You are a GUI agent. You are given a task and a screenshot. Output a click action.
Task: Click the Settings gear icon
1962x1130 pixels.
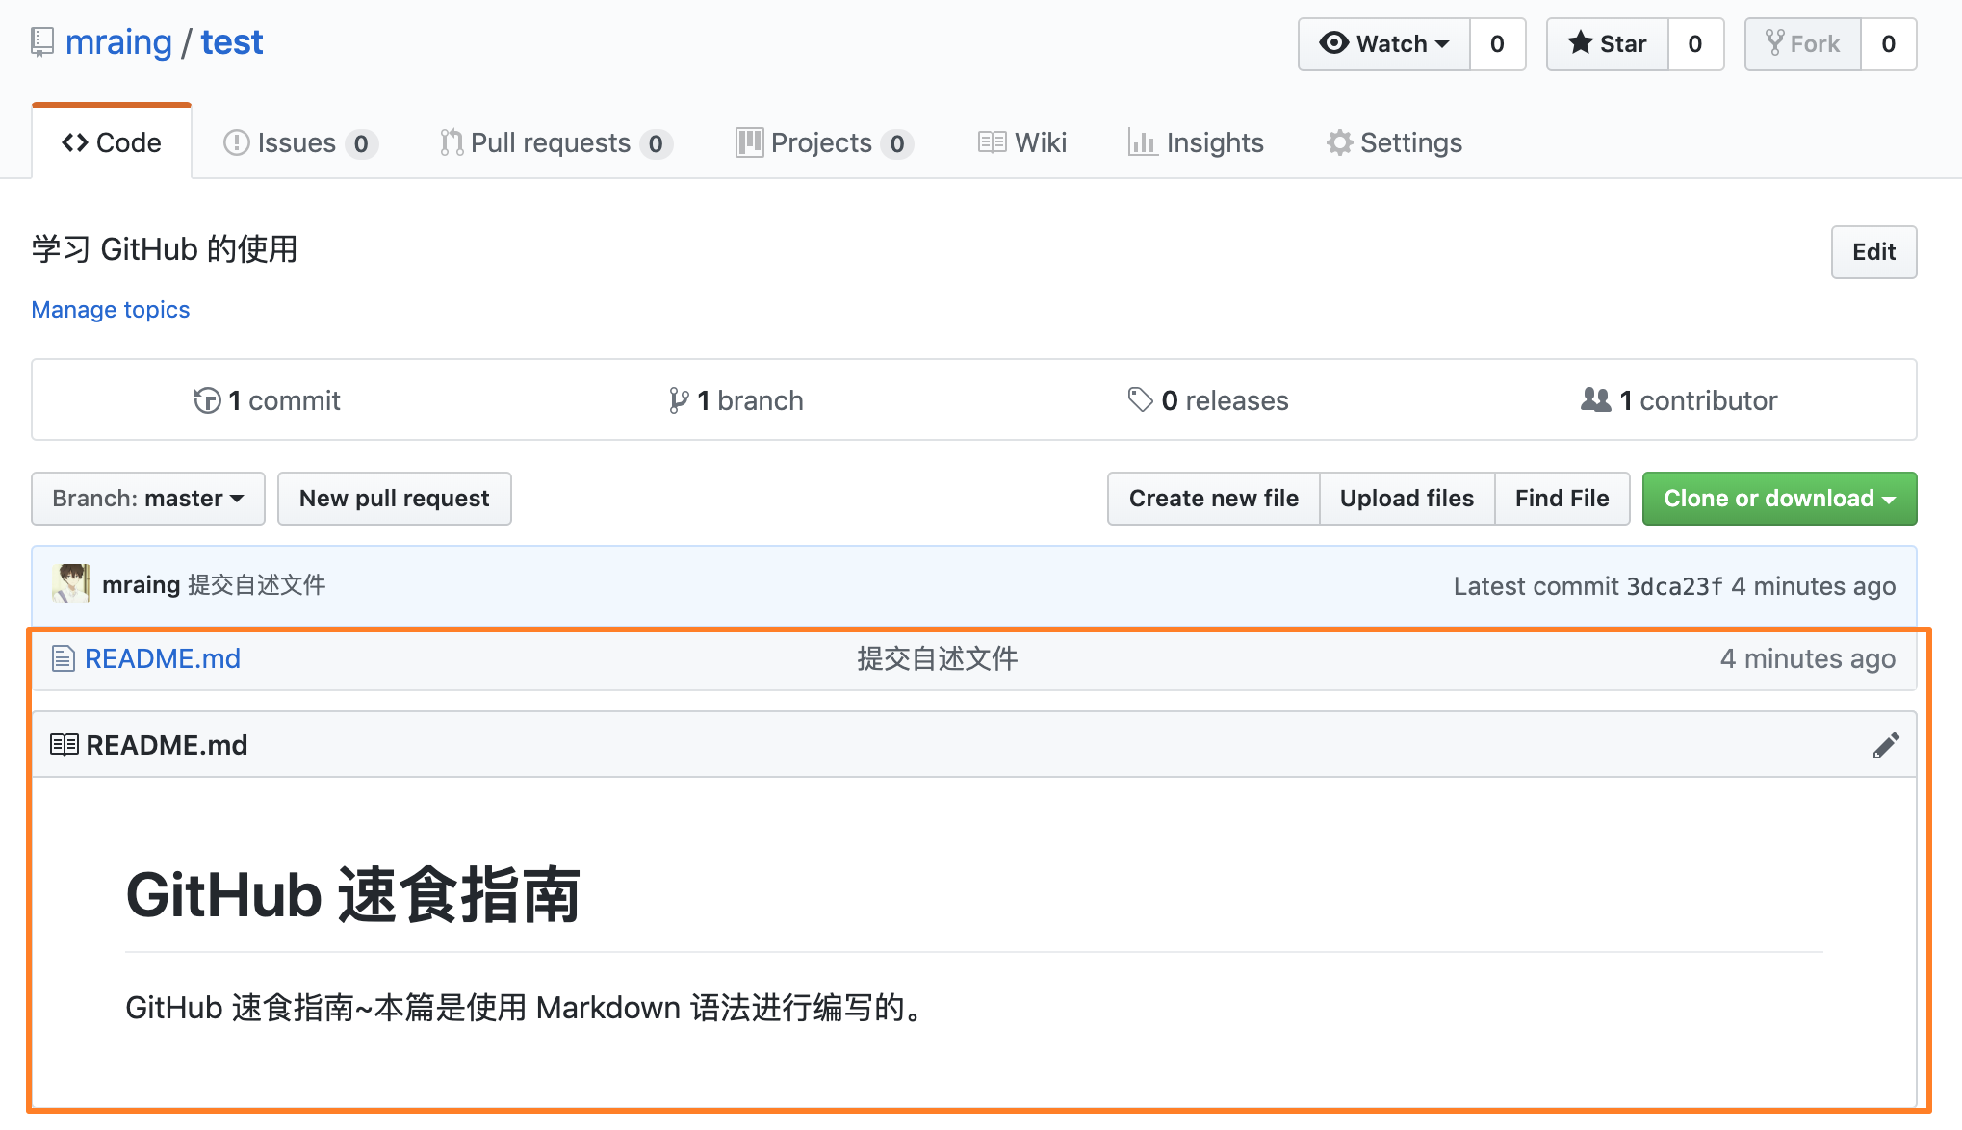click(1338, 142)
